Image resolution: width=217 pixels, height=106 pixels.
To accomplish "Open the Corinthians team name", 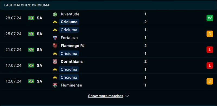I will point(72,61).
